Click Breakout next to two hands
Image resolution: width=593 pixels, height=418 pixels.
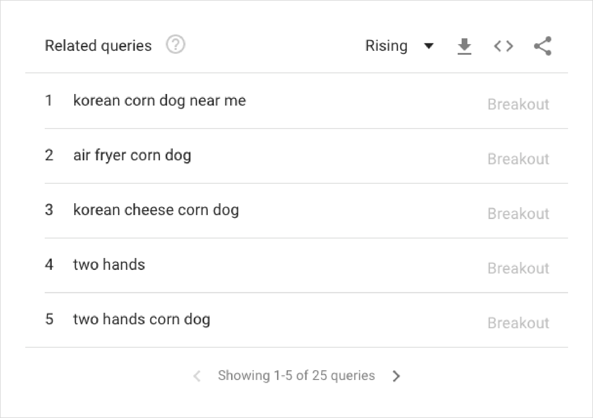[x=518, y=268]
